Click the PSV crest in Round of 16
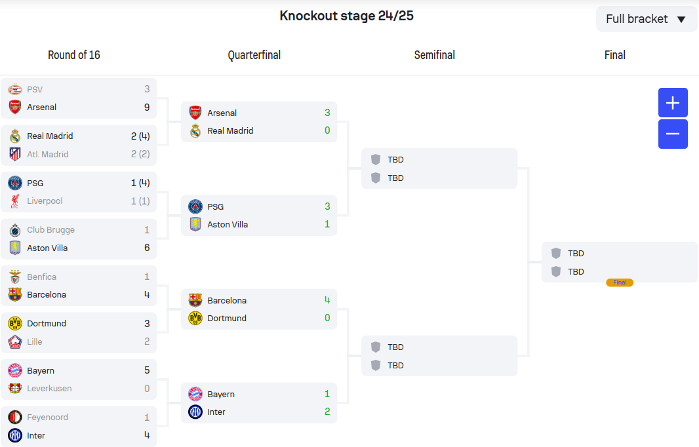Viewport: 699px width, 447px height. (x=15, y=89)
